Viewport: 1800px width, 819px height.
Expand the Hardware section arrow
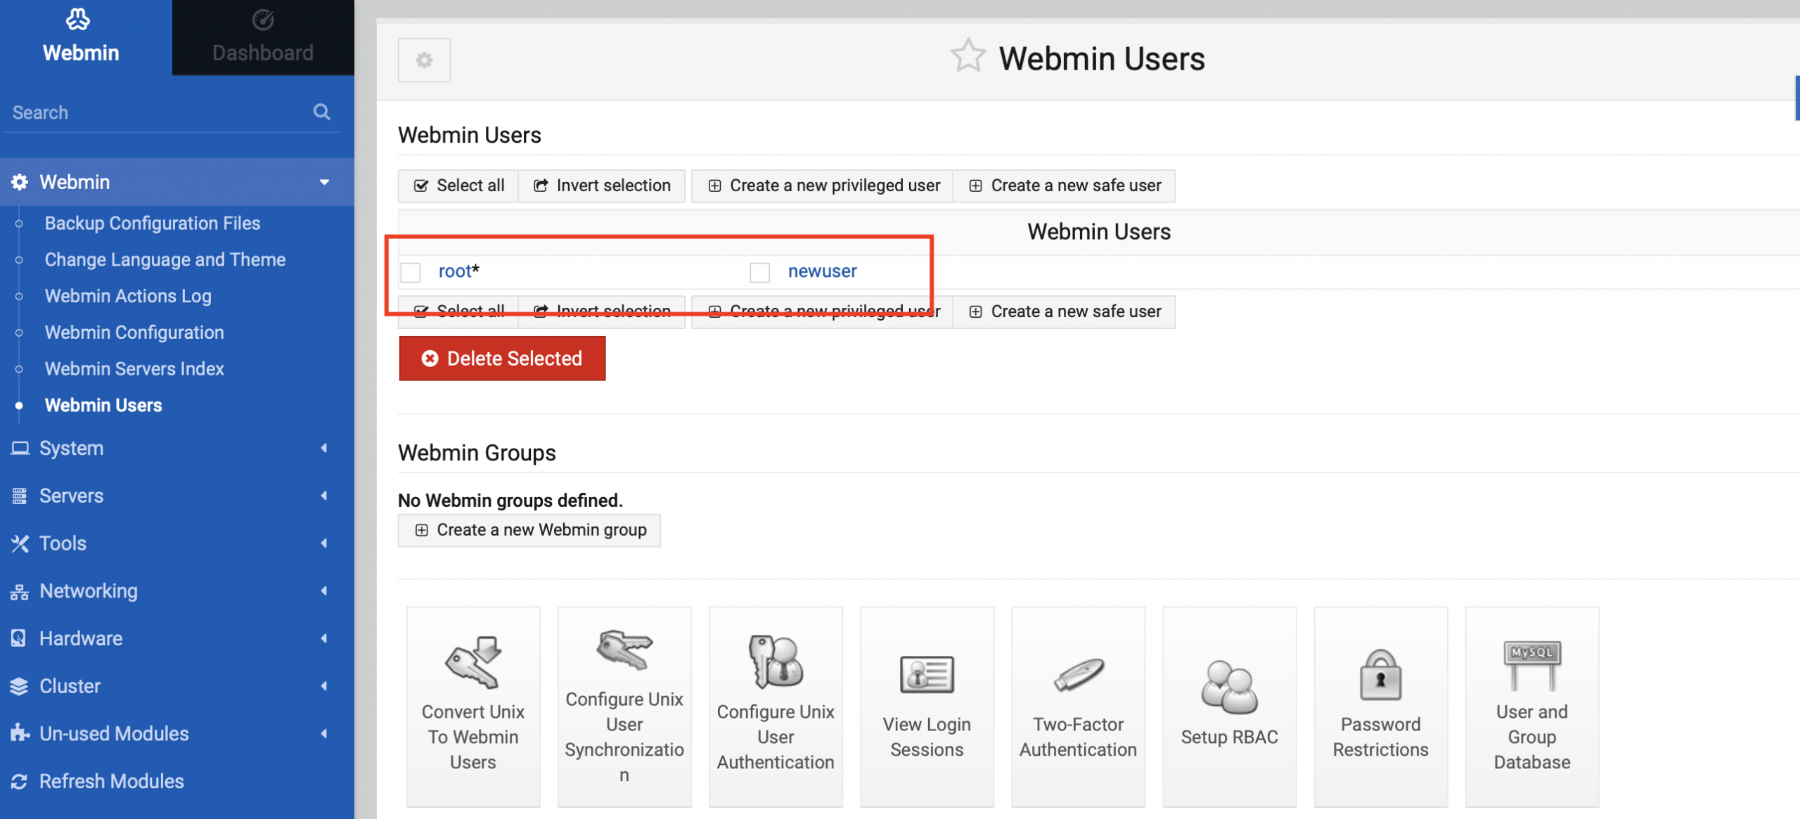(324, 638)
